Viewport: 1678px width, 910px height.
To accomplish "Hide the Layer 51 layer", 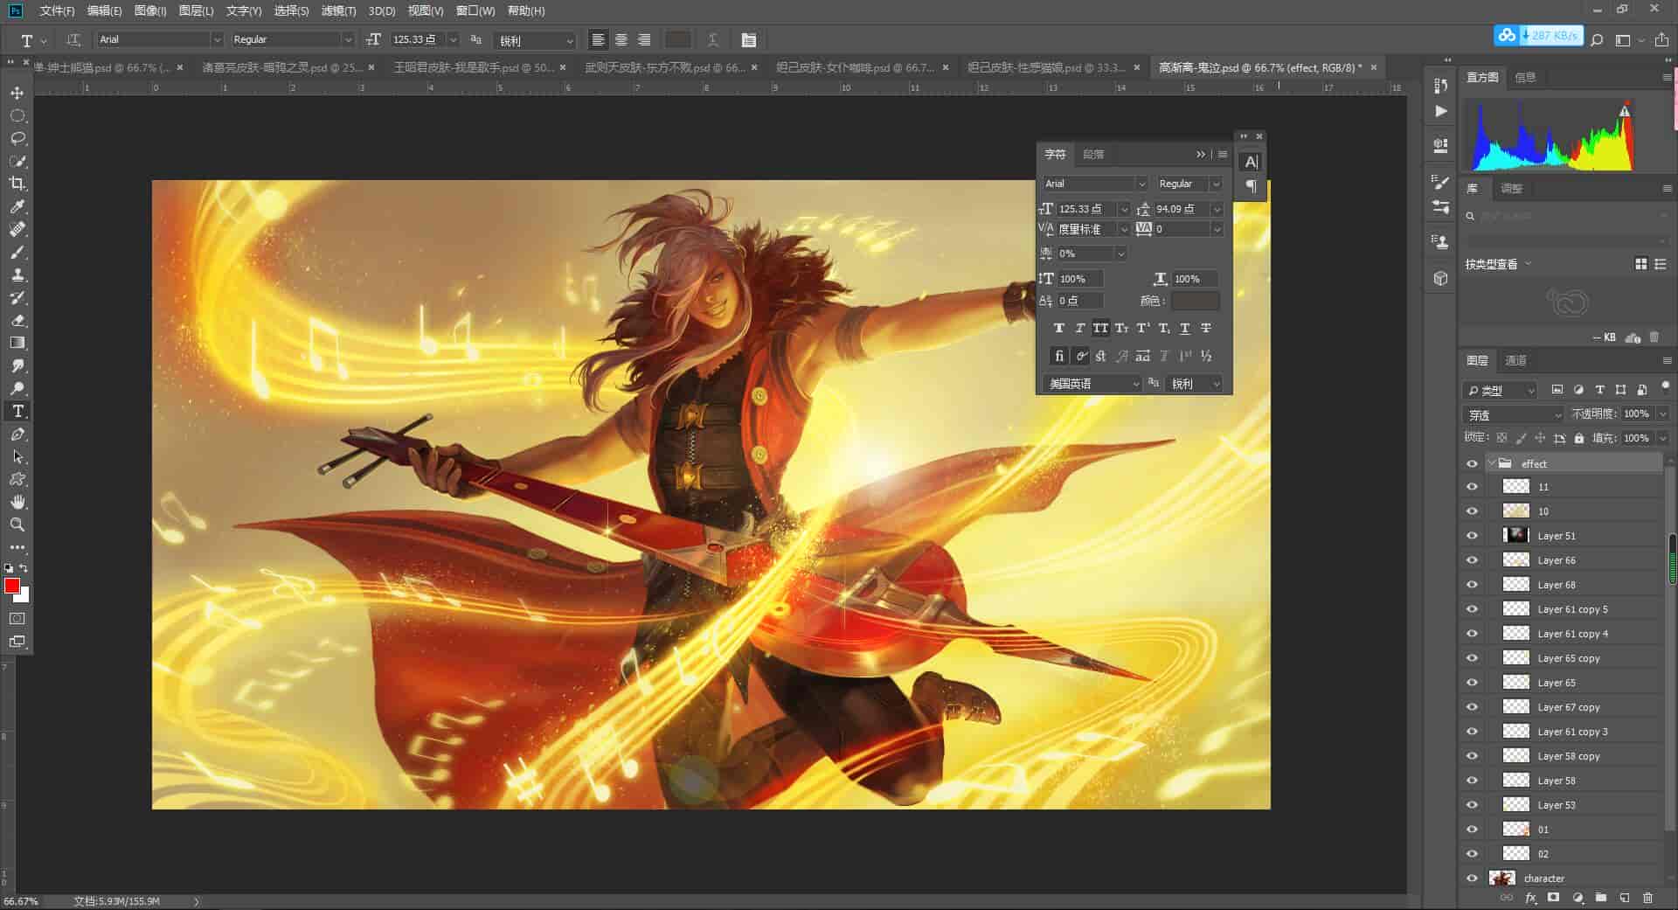I will point(1473,536).
